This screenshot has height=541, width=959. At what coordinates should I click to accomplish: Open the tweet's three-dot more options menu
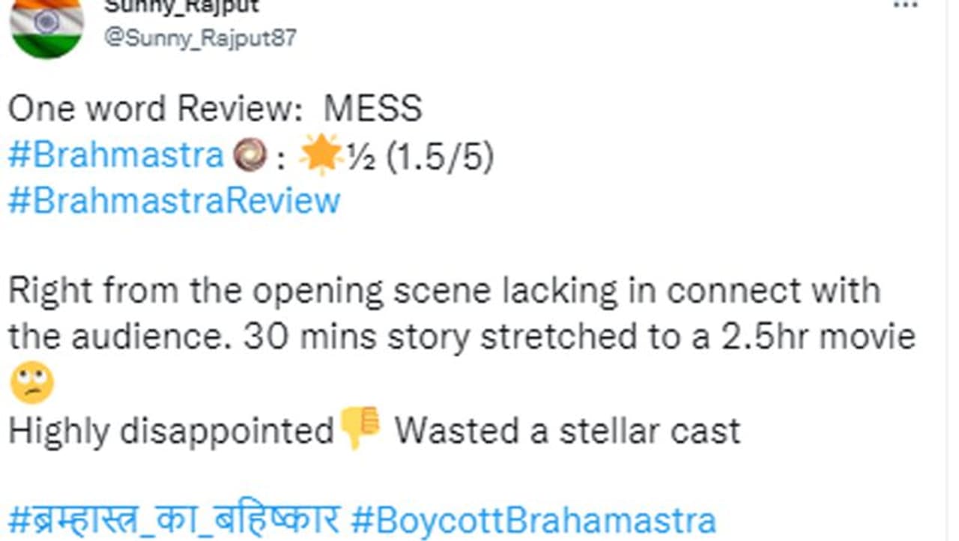point(906,4)
